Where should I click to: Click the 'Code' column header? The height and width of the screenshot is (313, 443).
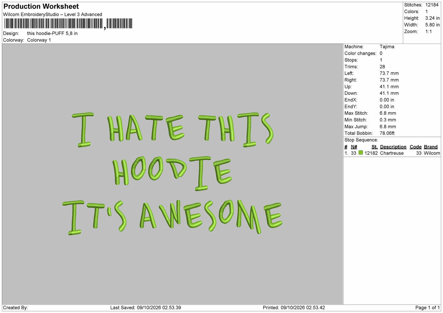(416, 147)
